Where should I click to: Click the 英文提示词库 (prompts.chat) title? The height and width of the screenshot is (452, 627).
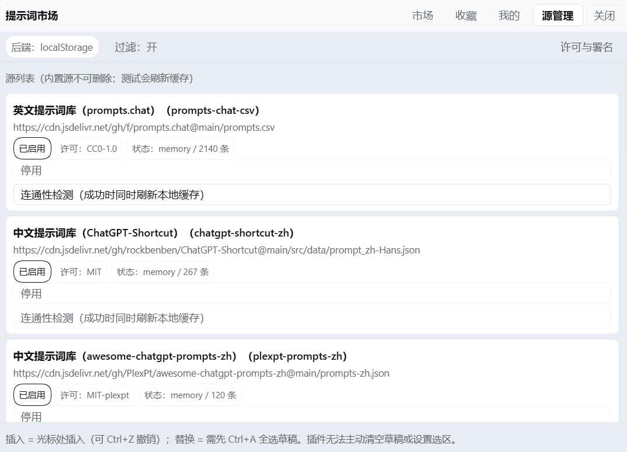pos(136,110)
